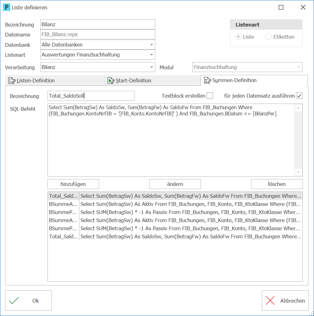Click the Total_SaldoSoll name field
314x316 pixels.
pyautogui.click(x=91, y=96)
